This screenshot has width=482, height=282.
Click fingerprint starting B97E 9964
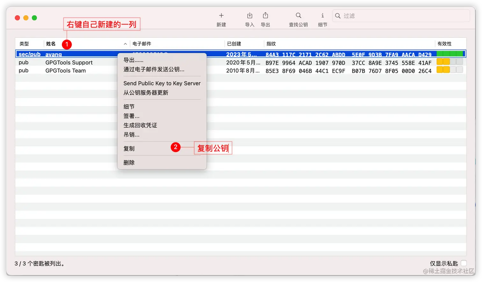(348, 63)
